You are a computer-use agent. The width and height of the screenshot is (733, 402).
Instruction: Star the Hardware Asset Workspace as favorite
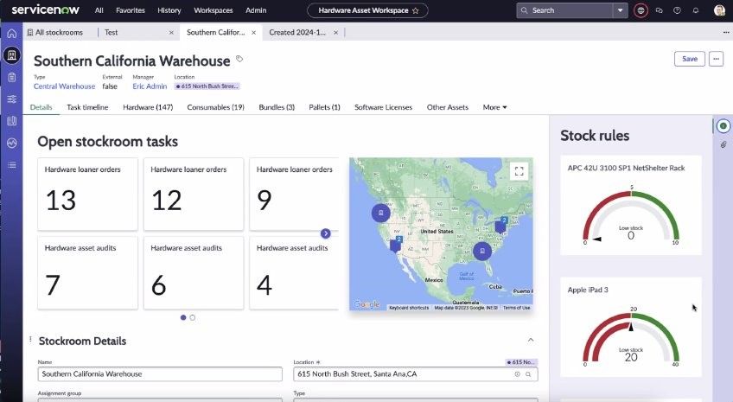[415, 10]
